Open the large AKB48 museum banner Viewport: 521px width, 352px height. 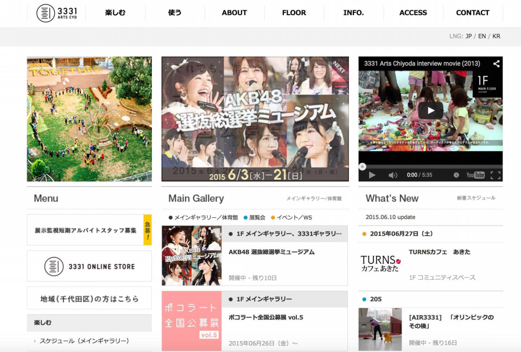(x=255, y=119)
